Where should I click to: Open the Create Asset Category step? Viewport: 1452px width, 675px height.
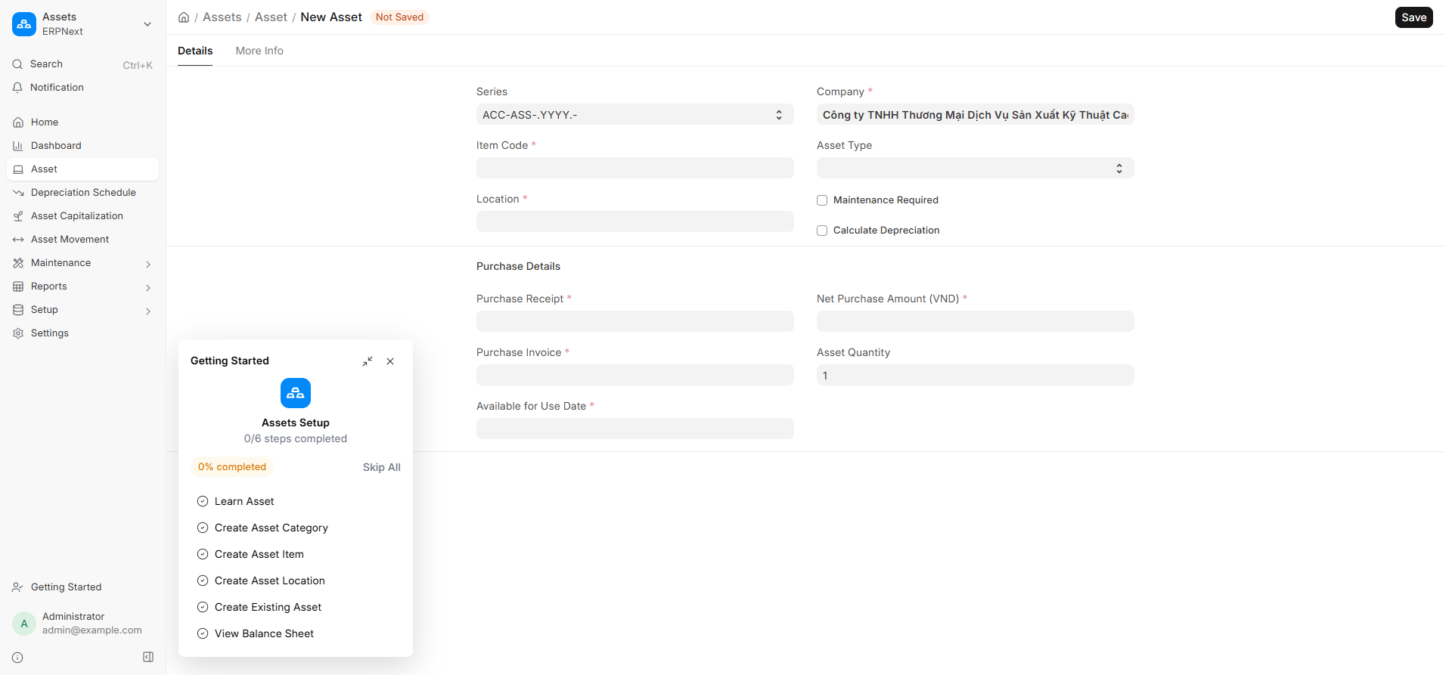[271, 528]
